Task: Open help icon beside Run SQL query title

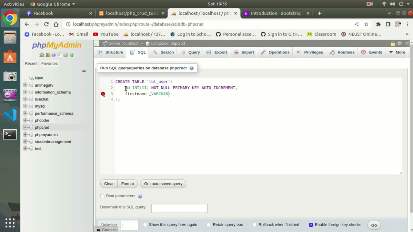Action: coord(192,68)
